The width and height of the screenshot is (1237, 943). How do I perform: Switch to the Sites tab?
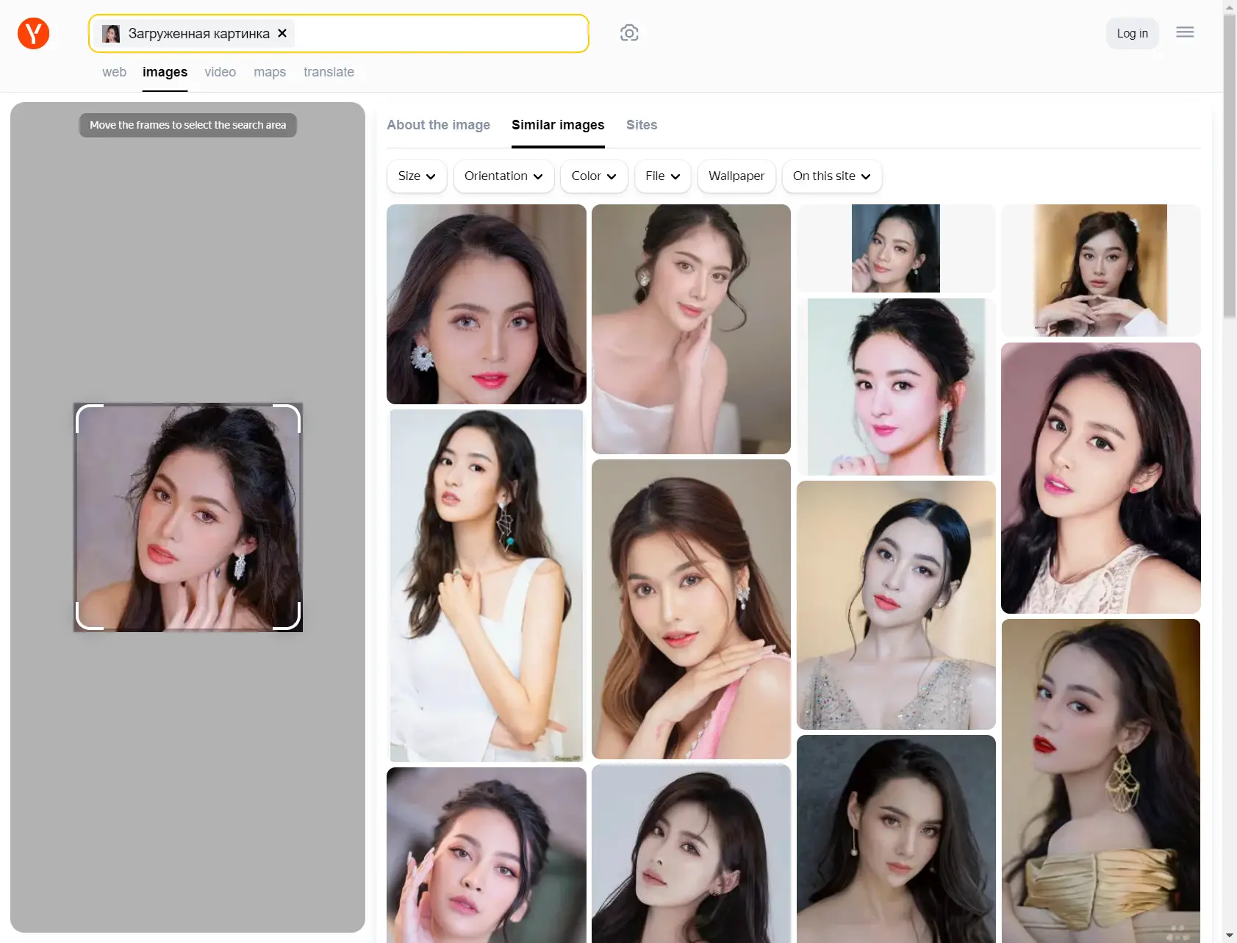point(641,125)
